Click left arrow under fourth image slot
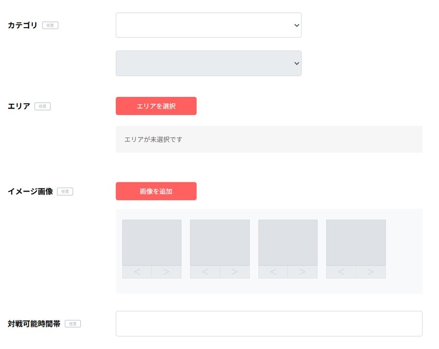 (341, 272)
